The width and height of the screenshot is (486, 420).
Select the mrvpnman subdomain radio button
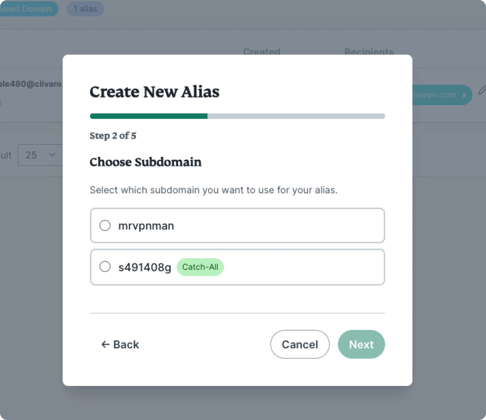105,226
